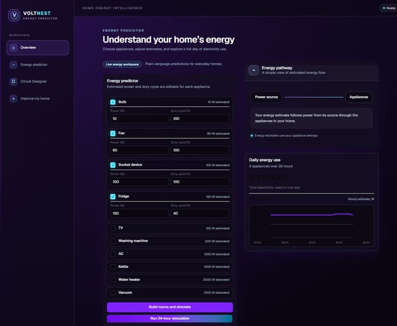Image resolution: width=397 pixels, height=326 pixels.
Task: Click the Energy predictor sidebar icon
Action: tap(14, 65)
